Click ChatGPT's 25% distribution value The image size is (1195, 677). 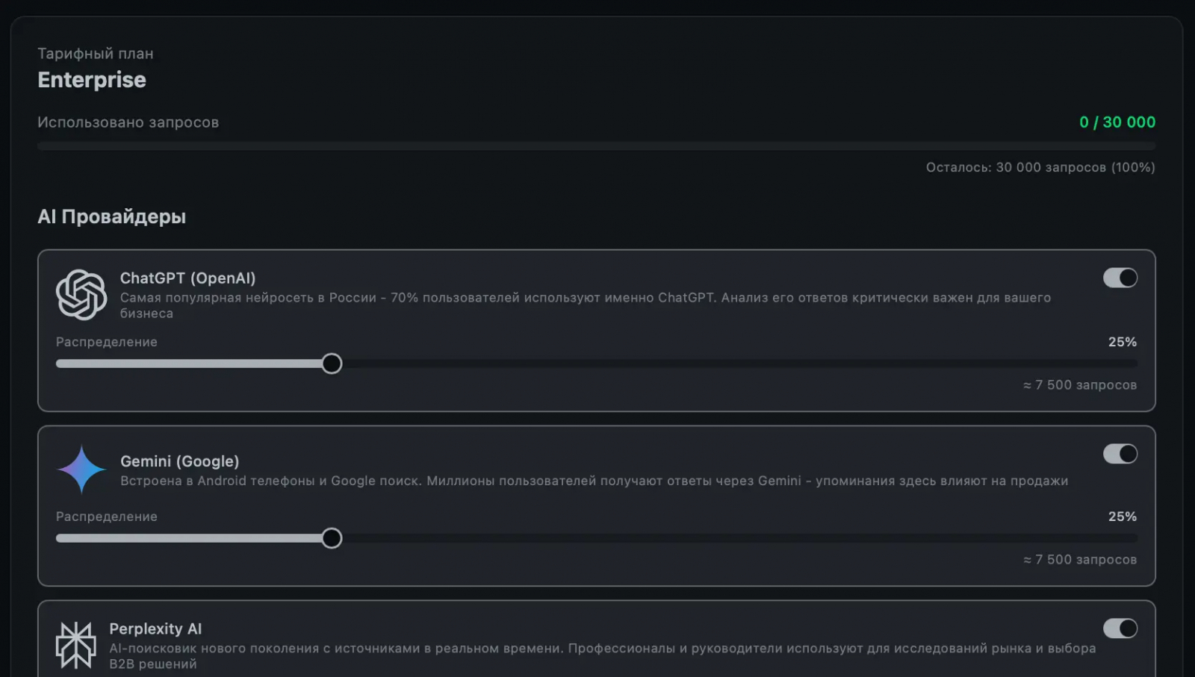point(1122,342)
